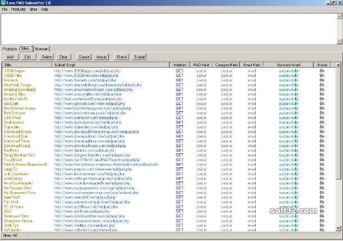Sort by the Category Field column header
343x241 pixels.
pos(227,65)
